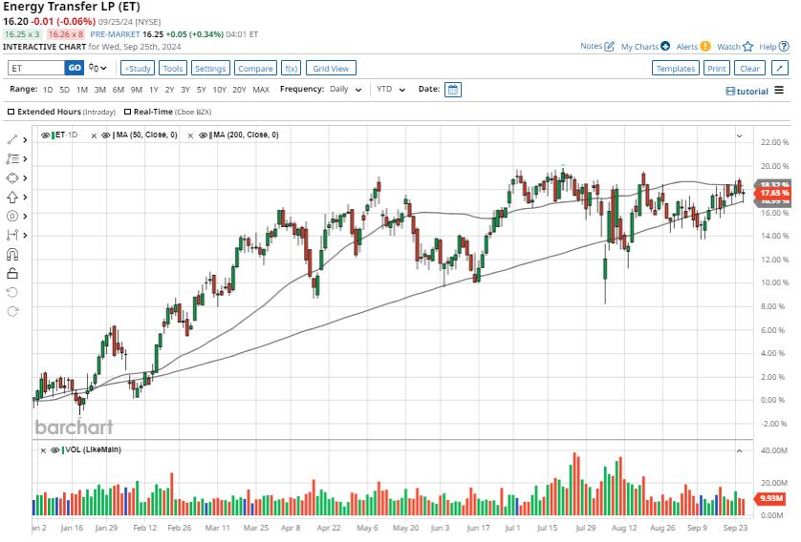Image resolution: width=801 pixels, height=542 pixels.
Task: Remove the VOL (LikeMain) study
Action: [43, 450]
